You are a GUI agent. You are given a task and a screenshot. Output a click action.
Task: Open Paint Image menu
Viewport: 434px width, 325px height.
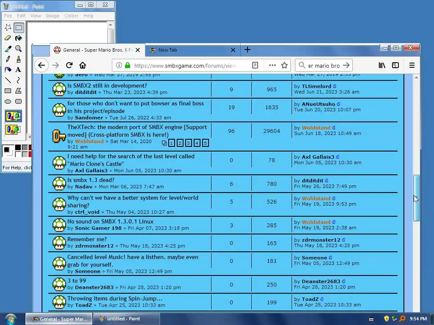[53, 16]
